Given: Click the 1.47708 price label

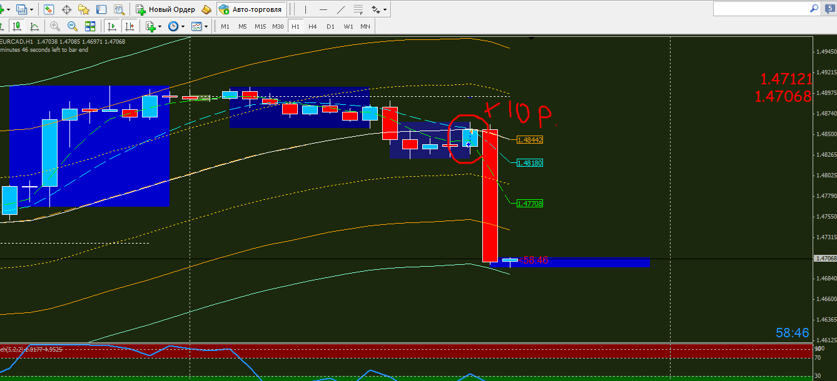Looking at the screenshot, I should 530,203.
